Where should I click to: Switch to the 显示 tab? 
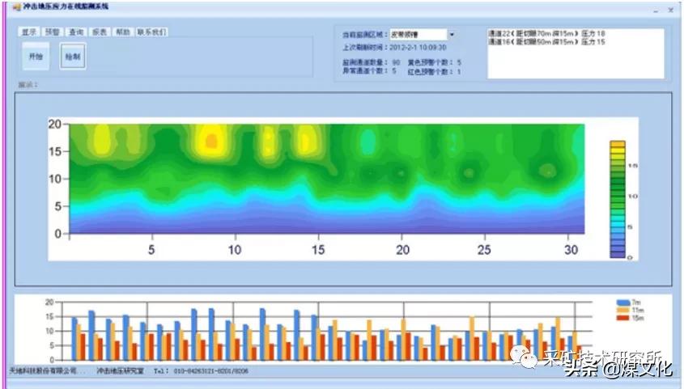coord(30,32)
